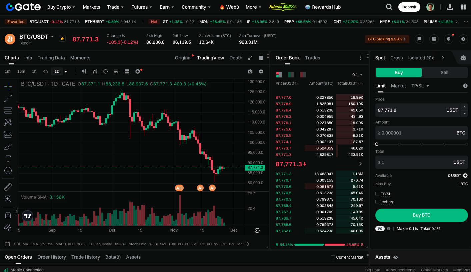The height and width of the screenshot is (272, 471).
Task: Take a chart snapshot with the camera icon
Action: (x=250, y=71)
